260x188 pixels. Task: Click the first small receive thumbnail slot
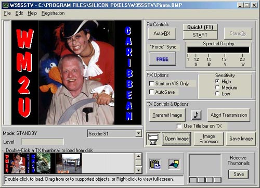(x=193, y=180)
